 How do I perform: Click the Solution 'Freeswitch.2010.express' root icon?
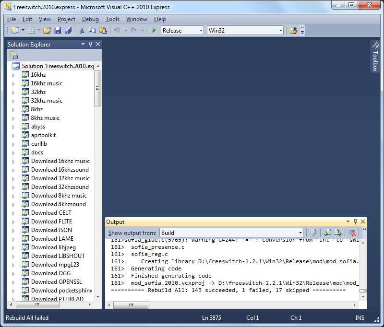tap(16, 66)
